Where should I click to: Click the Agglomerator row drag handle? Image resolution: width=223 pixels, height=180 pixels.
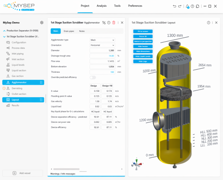coord(41,82)
